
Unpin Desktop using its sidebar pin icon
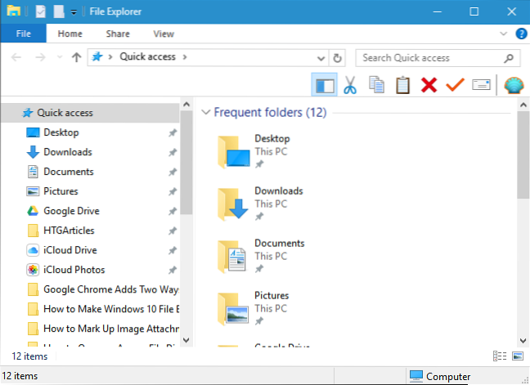[173, 132]
